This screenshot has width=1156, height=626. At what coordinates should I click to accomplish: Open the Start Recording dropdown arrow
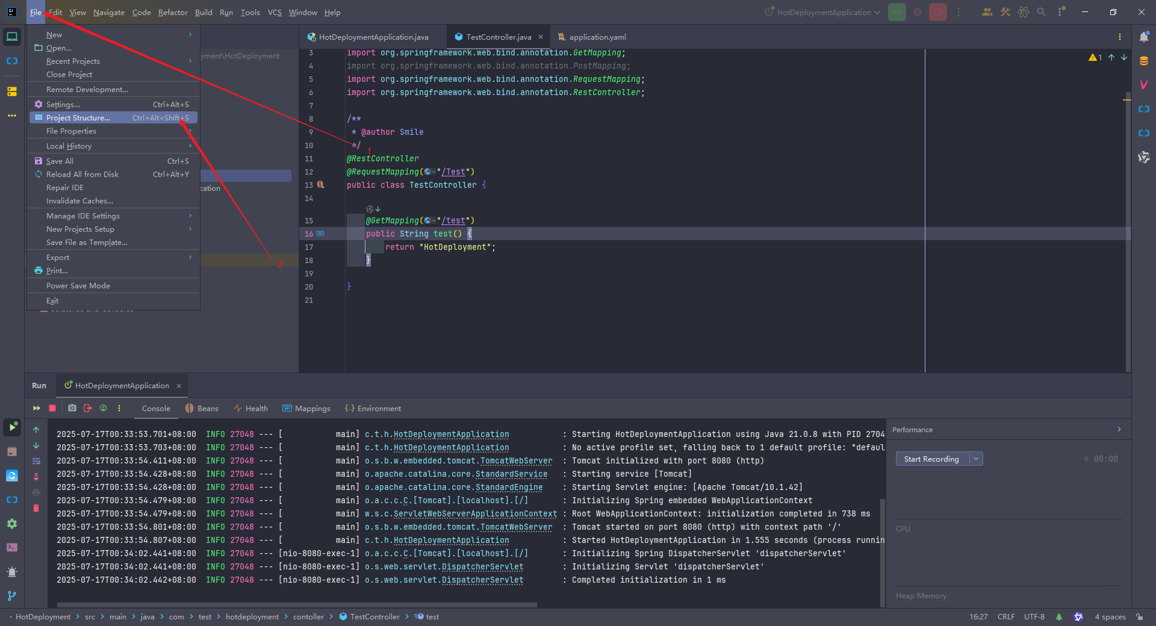coord(976,459)
